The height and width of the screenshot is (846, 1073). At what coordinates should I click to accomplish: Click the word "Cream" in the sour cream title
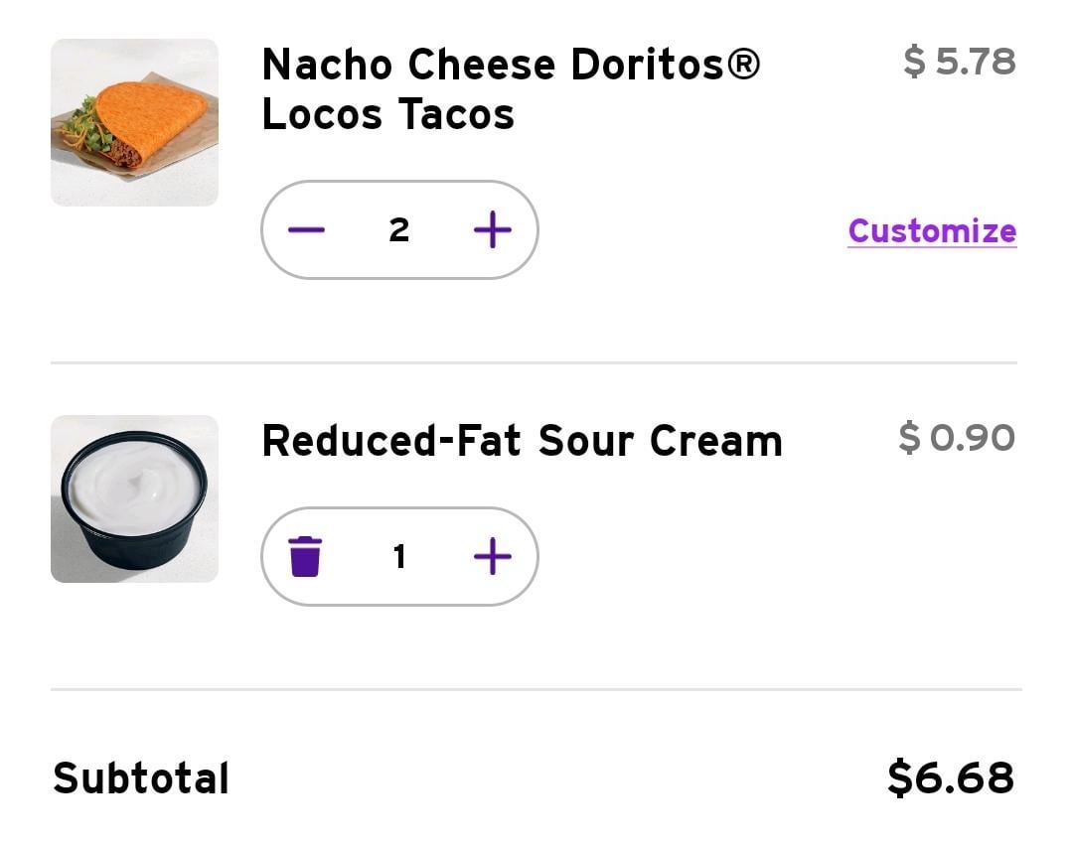coord(715,441)
